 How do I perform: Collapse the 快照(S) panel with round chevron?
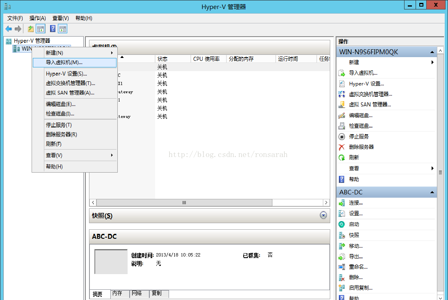point(323,215)
